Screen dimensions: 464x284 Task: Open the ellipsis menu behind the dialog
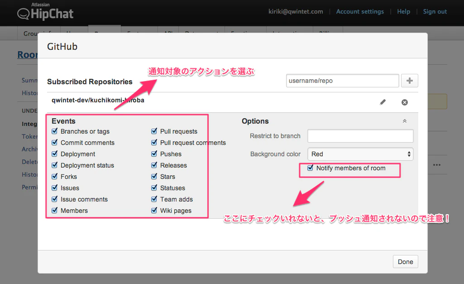[437, 165]
